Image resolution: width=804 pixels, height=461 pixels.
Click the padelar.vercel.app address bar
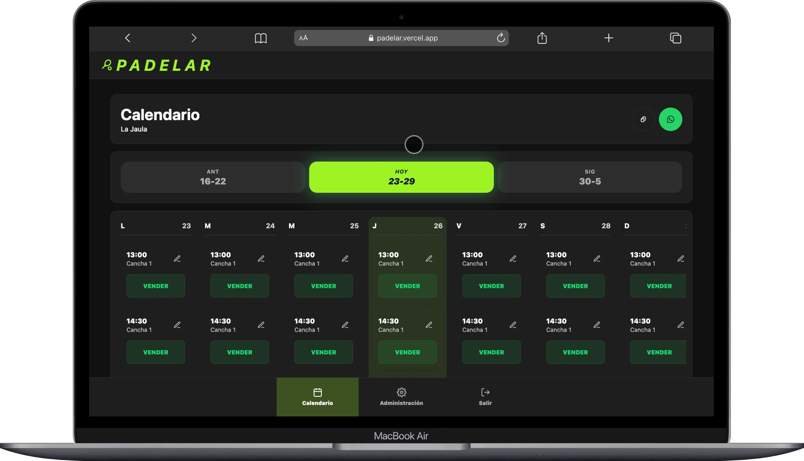407,38
